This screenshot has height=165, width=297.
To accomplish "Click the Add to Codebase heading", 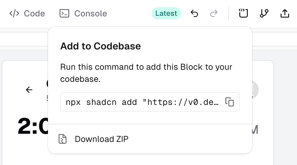I will point(101,46).
